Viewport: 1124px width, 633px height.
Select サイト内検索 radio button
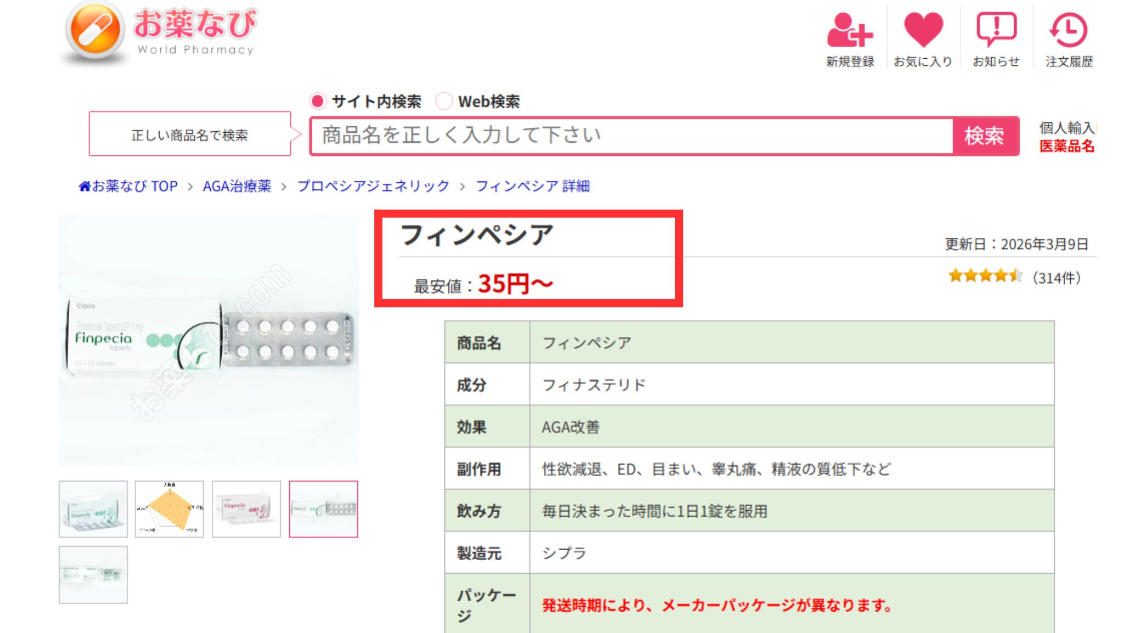pos(317,101)
